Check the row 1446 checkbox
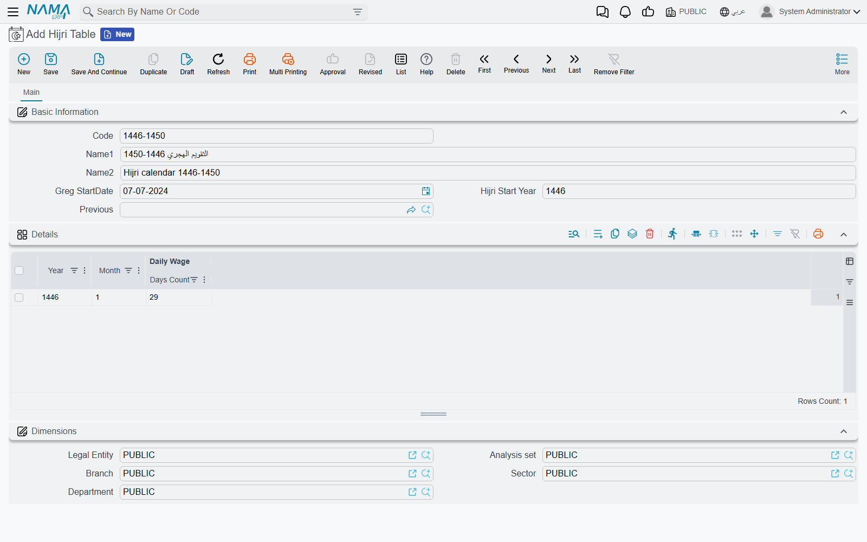This screenshot has height=542, width=867. pos(20,298)
